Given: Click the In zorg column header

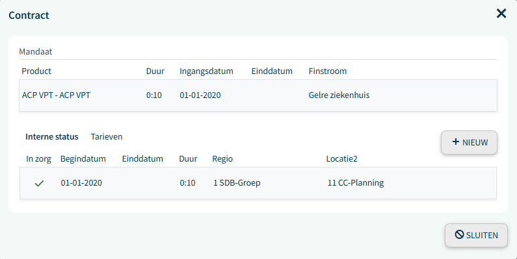Looking at the screenshot, I should point(38,158).
